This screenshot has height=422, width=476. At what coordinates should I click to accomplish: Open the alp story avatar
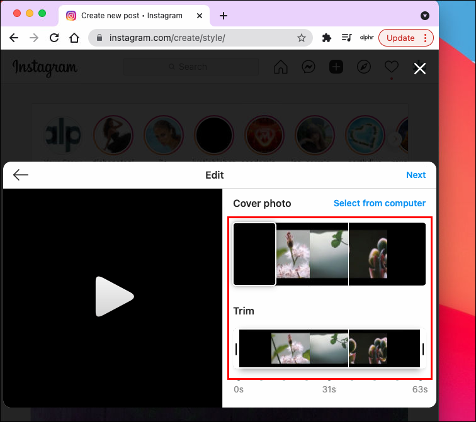click(x=63, y=135)
